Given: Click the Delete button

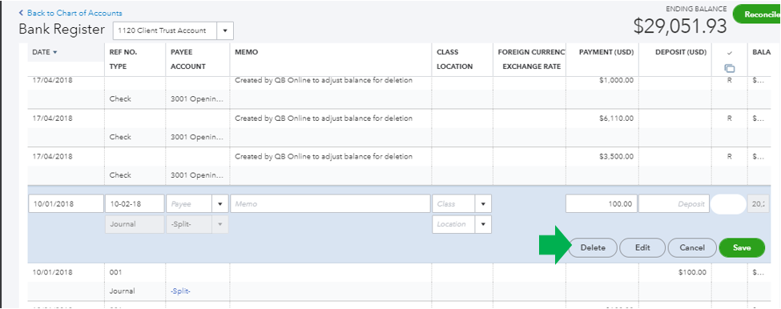Looking at the screenshot, I should [593, 248].
